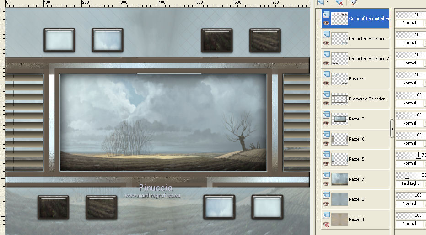This screenshot has width=426, height=235.
Task: Open blend mode dropdown for Promoted Selection layer
Action: [x=411, y=103]
